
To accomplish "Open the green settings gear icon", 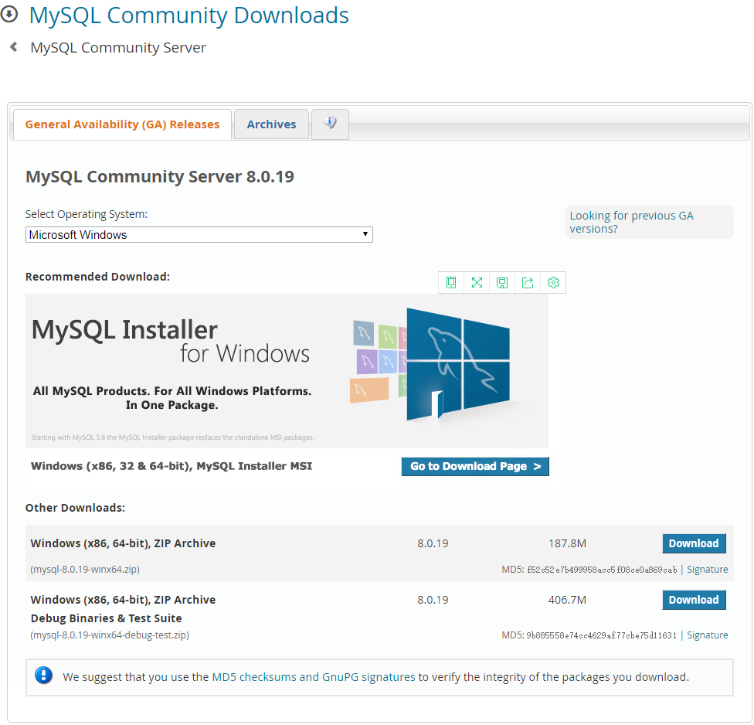I will 553,282.
